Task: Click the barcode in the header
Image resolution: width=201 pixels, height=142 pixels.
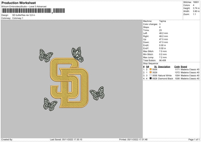Action: point(33,11)
